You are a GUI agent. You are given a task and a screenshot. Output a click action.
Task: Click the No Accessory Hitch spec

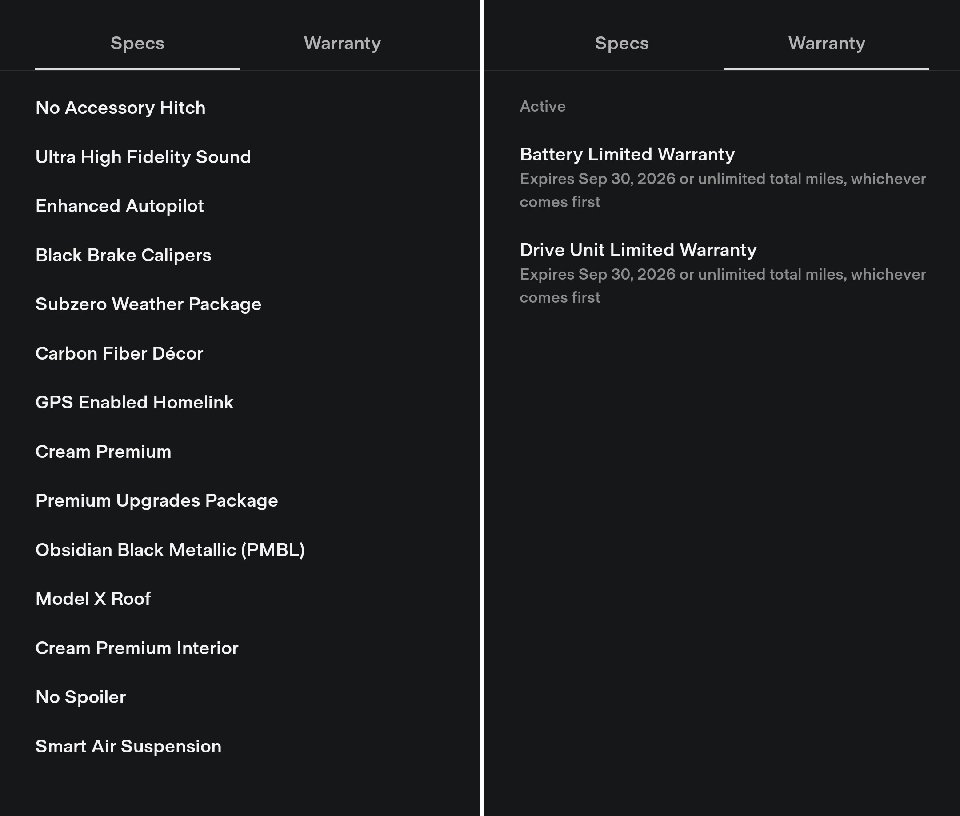click(120, 108)
